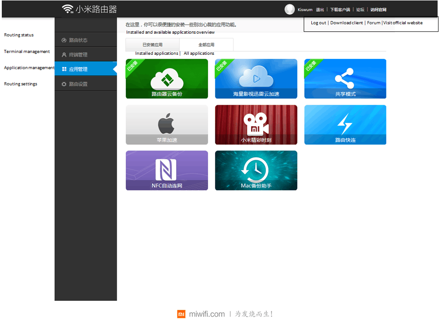The height and width of the screenshot is (322, 443).
Task: Visit the official site via 访问官网
Action: tap(378, 9)
